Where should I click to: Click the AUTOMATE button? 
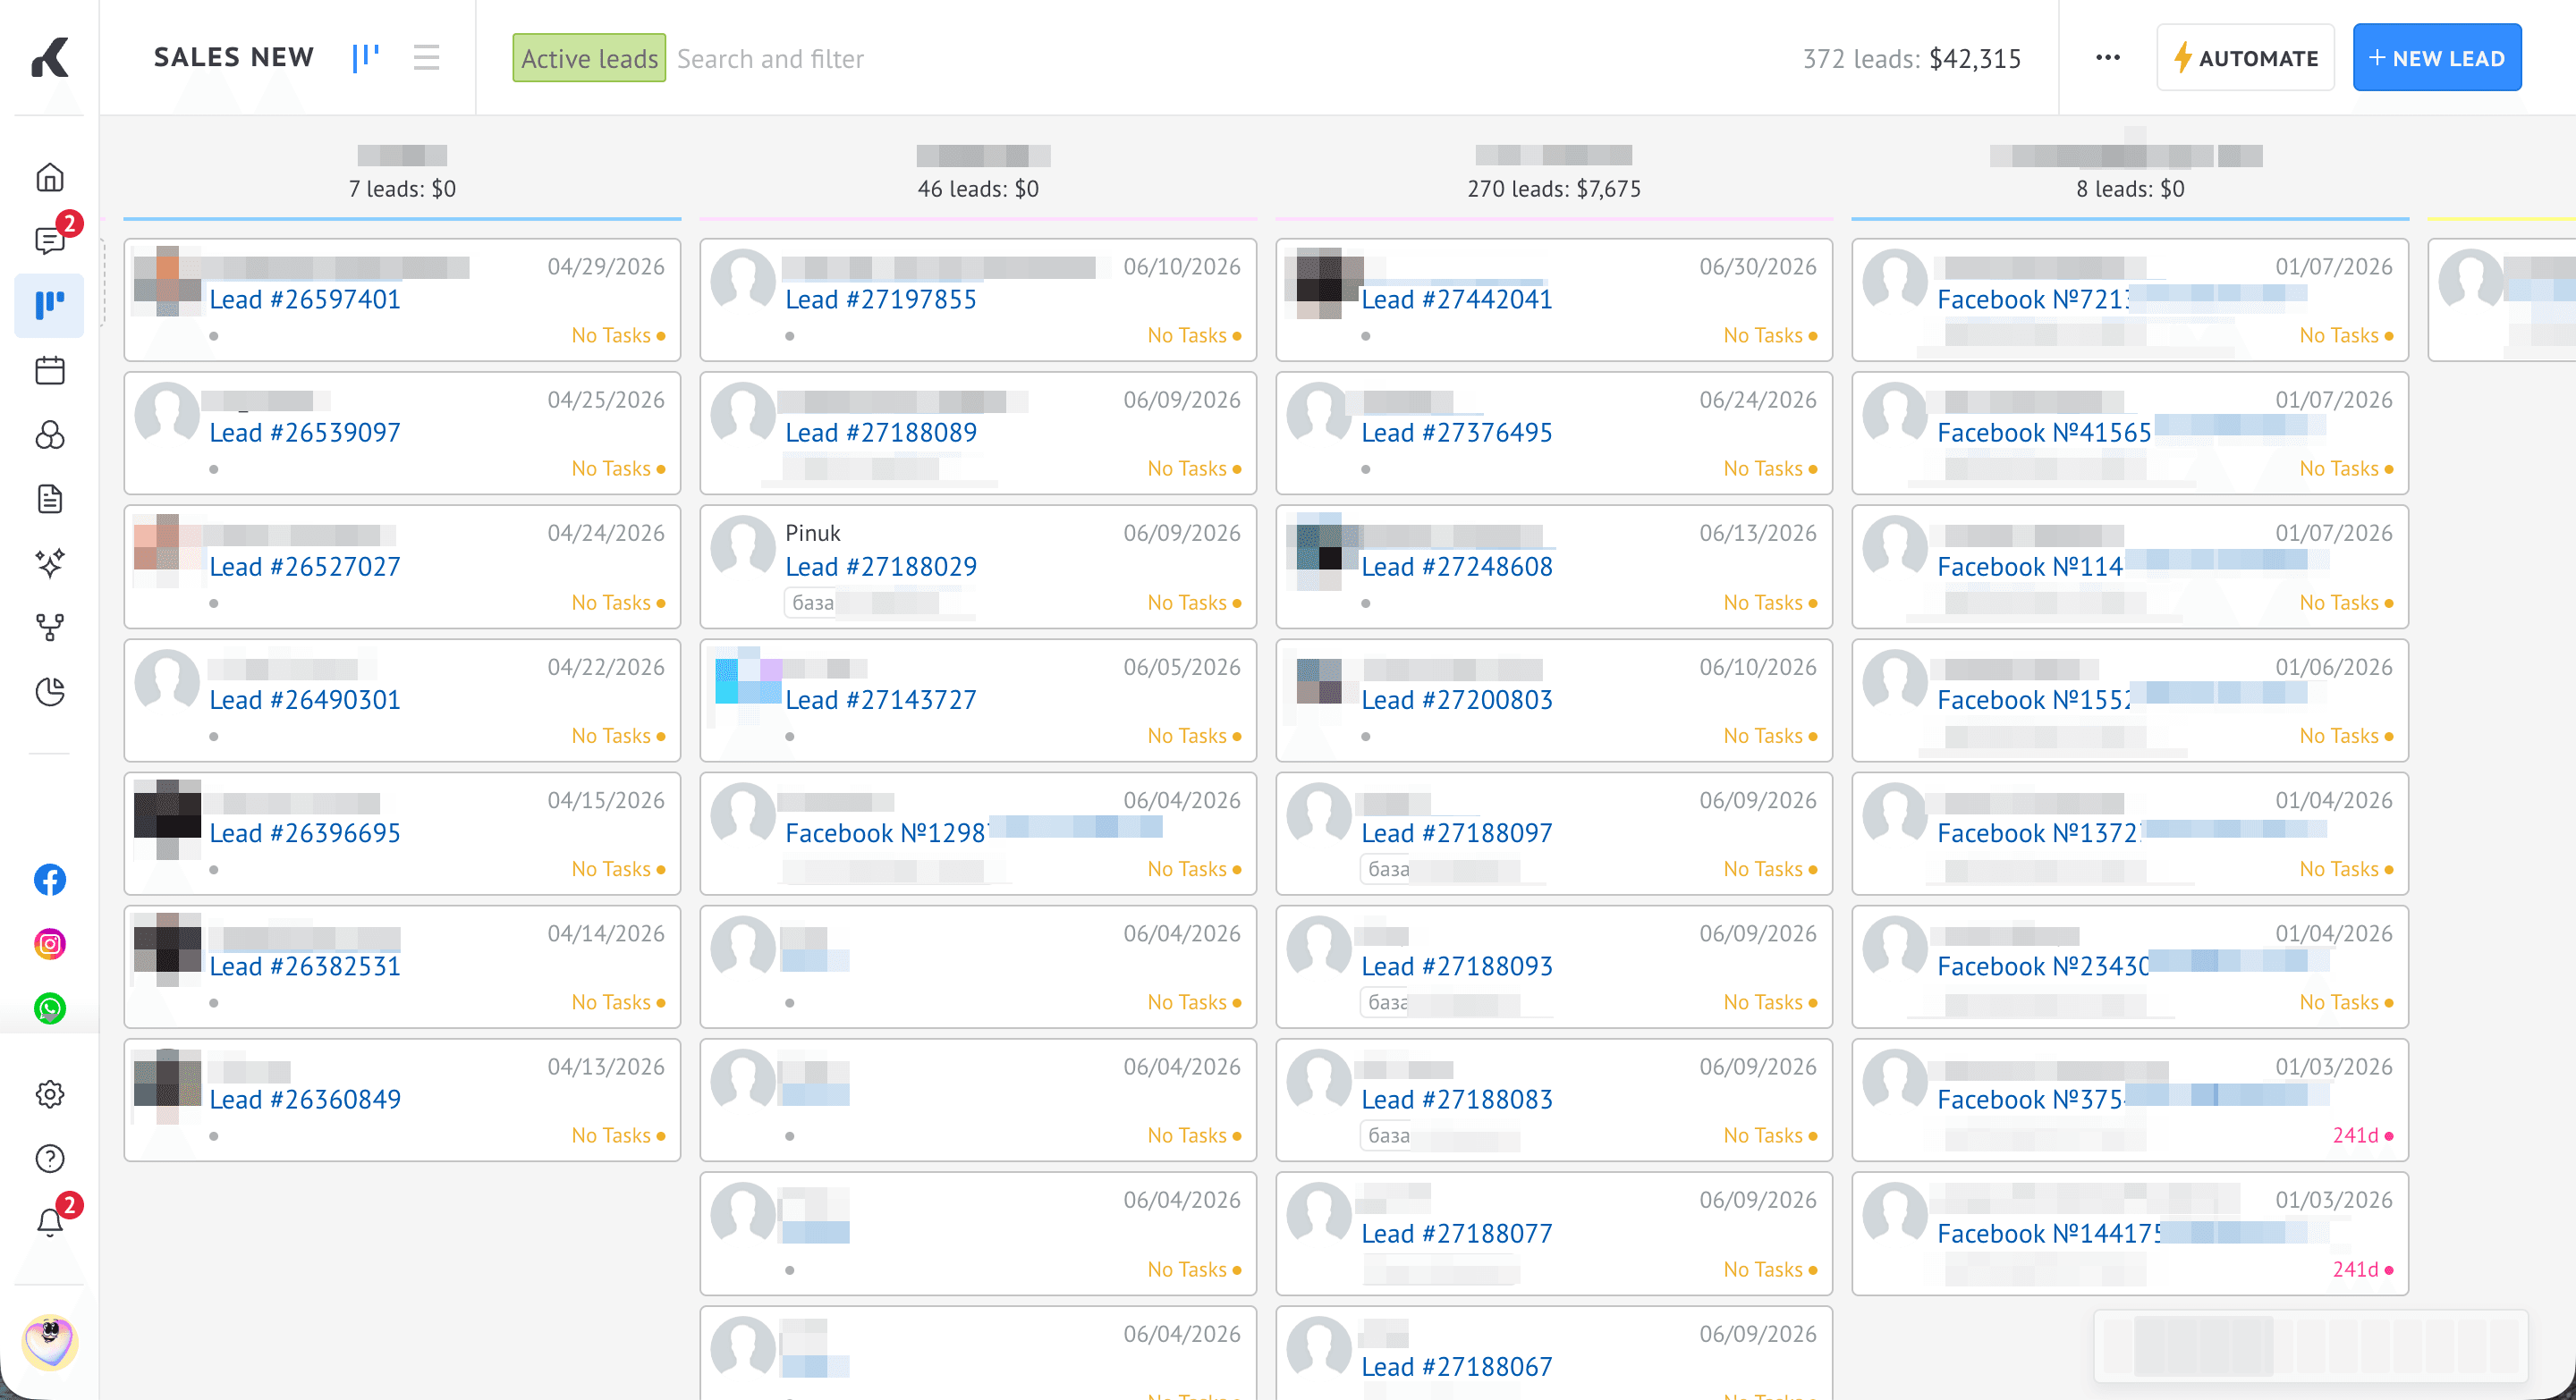pos(2246,58)
